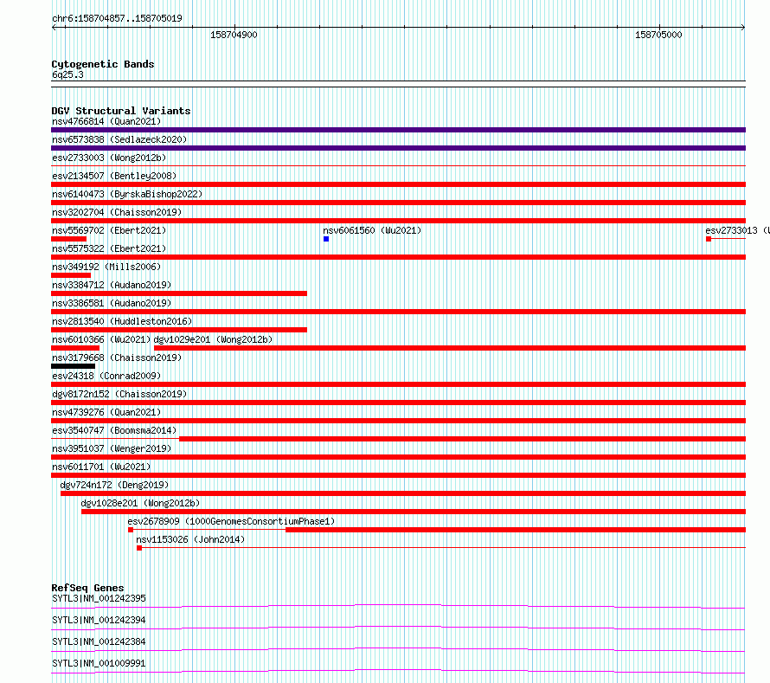Open esv2678909 (1000GenomesConsortiumPhase1) label
Viewport: 770px width, 683px height.
pos(231,521)
